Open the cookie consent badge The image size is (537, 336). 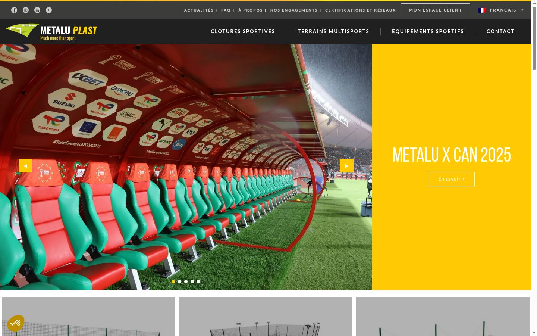click(16, 323)
